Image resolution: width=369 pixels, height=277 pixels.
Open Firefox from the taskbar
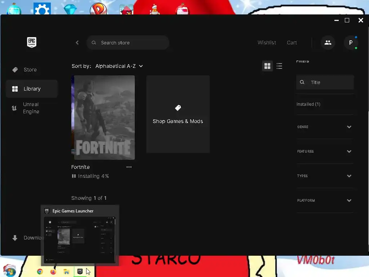click(53, 272)
